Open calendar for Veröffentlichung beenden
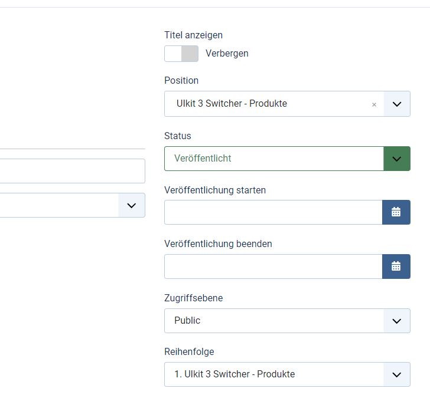The width and height of the screenshot is (430, 398). tap(396, 267)
